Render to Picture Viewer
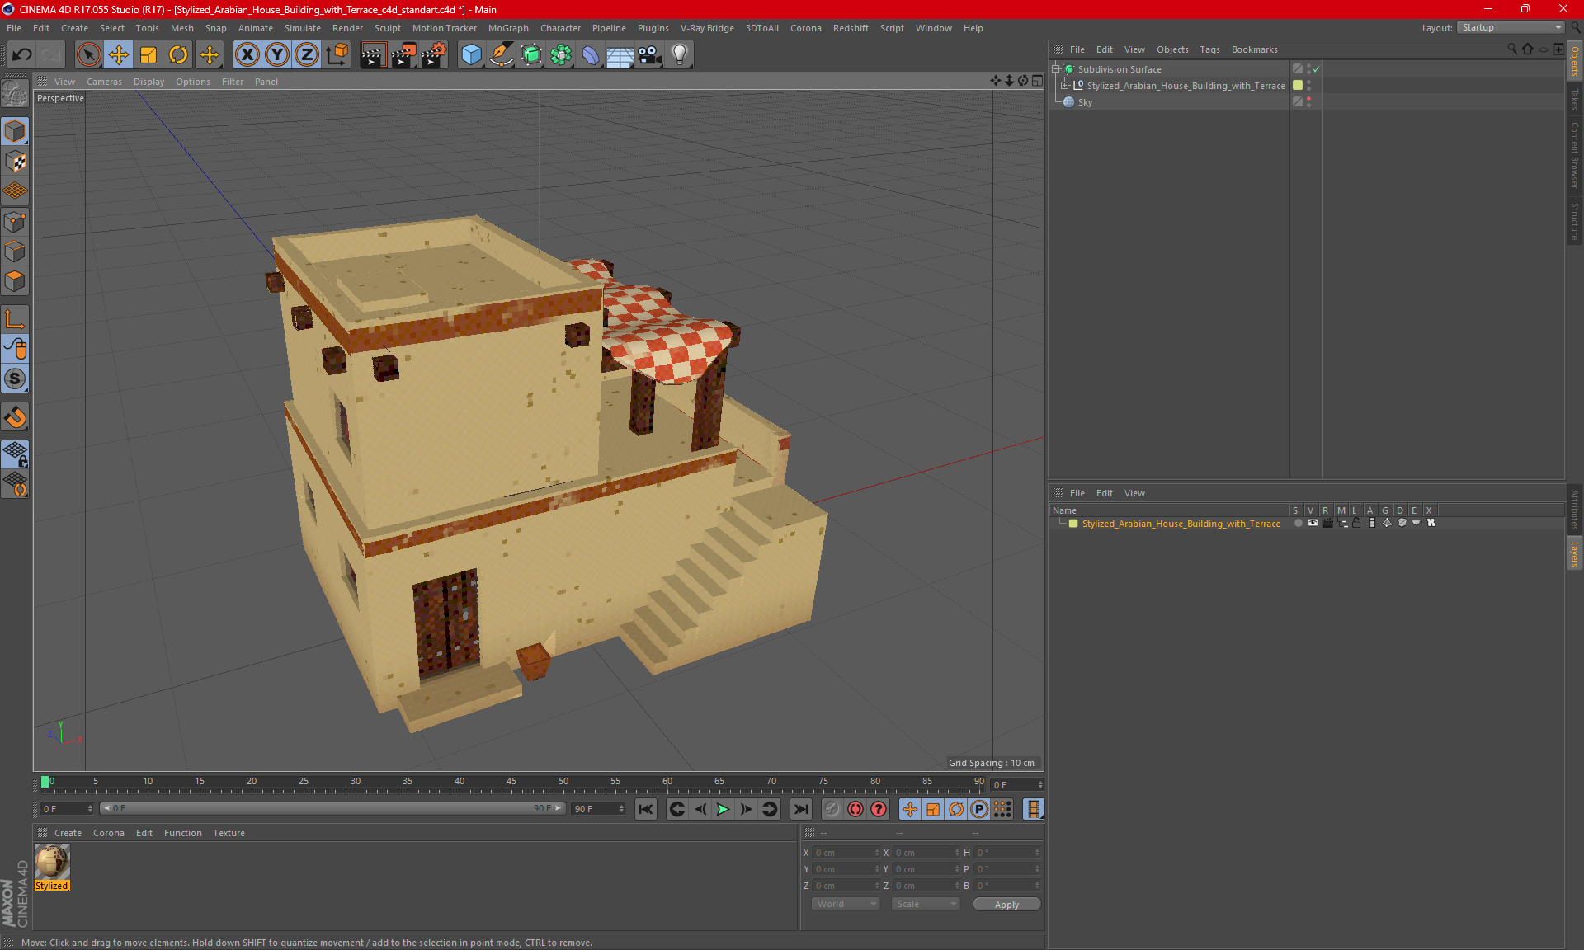This screenshot has height=950, width=1584. [403, 55]
